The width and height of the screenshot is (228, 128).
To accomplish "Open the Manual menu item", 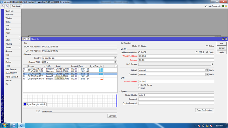I will coord(9,80).
